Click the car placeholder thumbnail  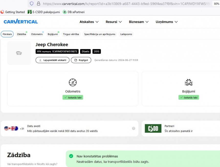pos(19,53)
